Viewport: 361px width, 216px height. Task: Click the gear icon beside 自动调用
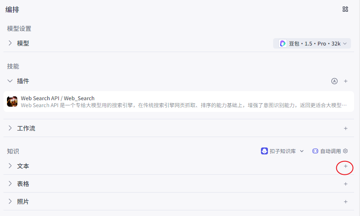click(x=345, y=151)
